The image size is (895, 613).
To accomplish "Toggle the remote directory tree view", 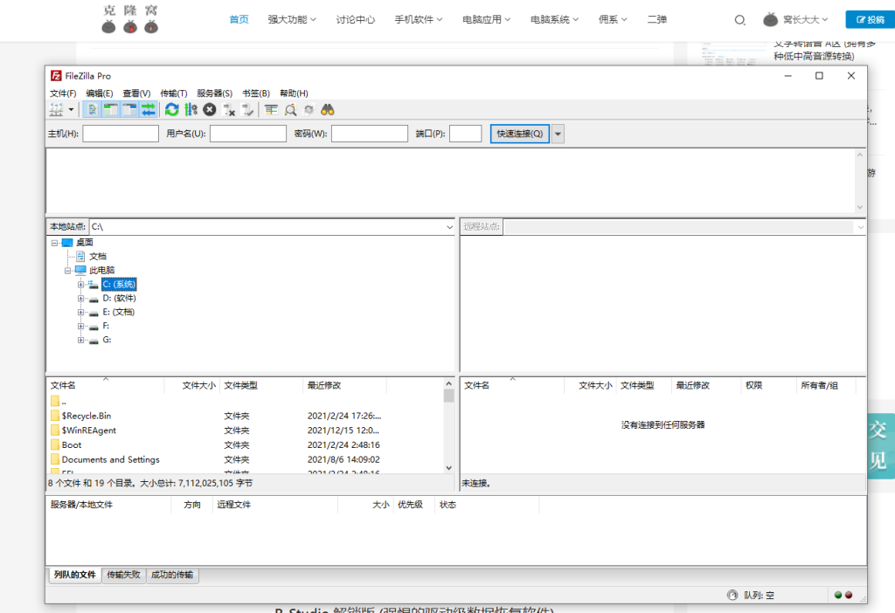I will [129, 109].
